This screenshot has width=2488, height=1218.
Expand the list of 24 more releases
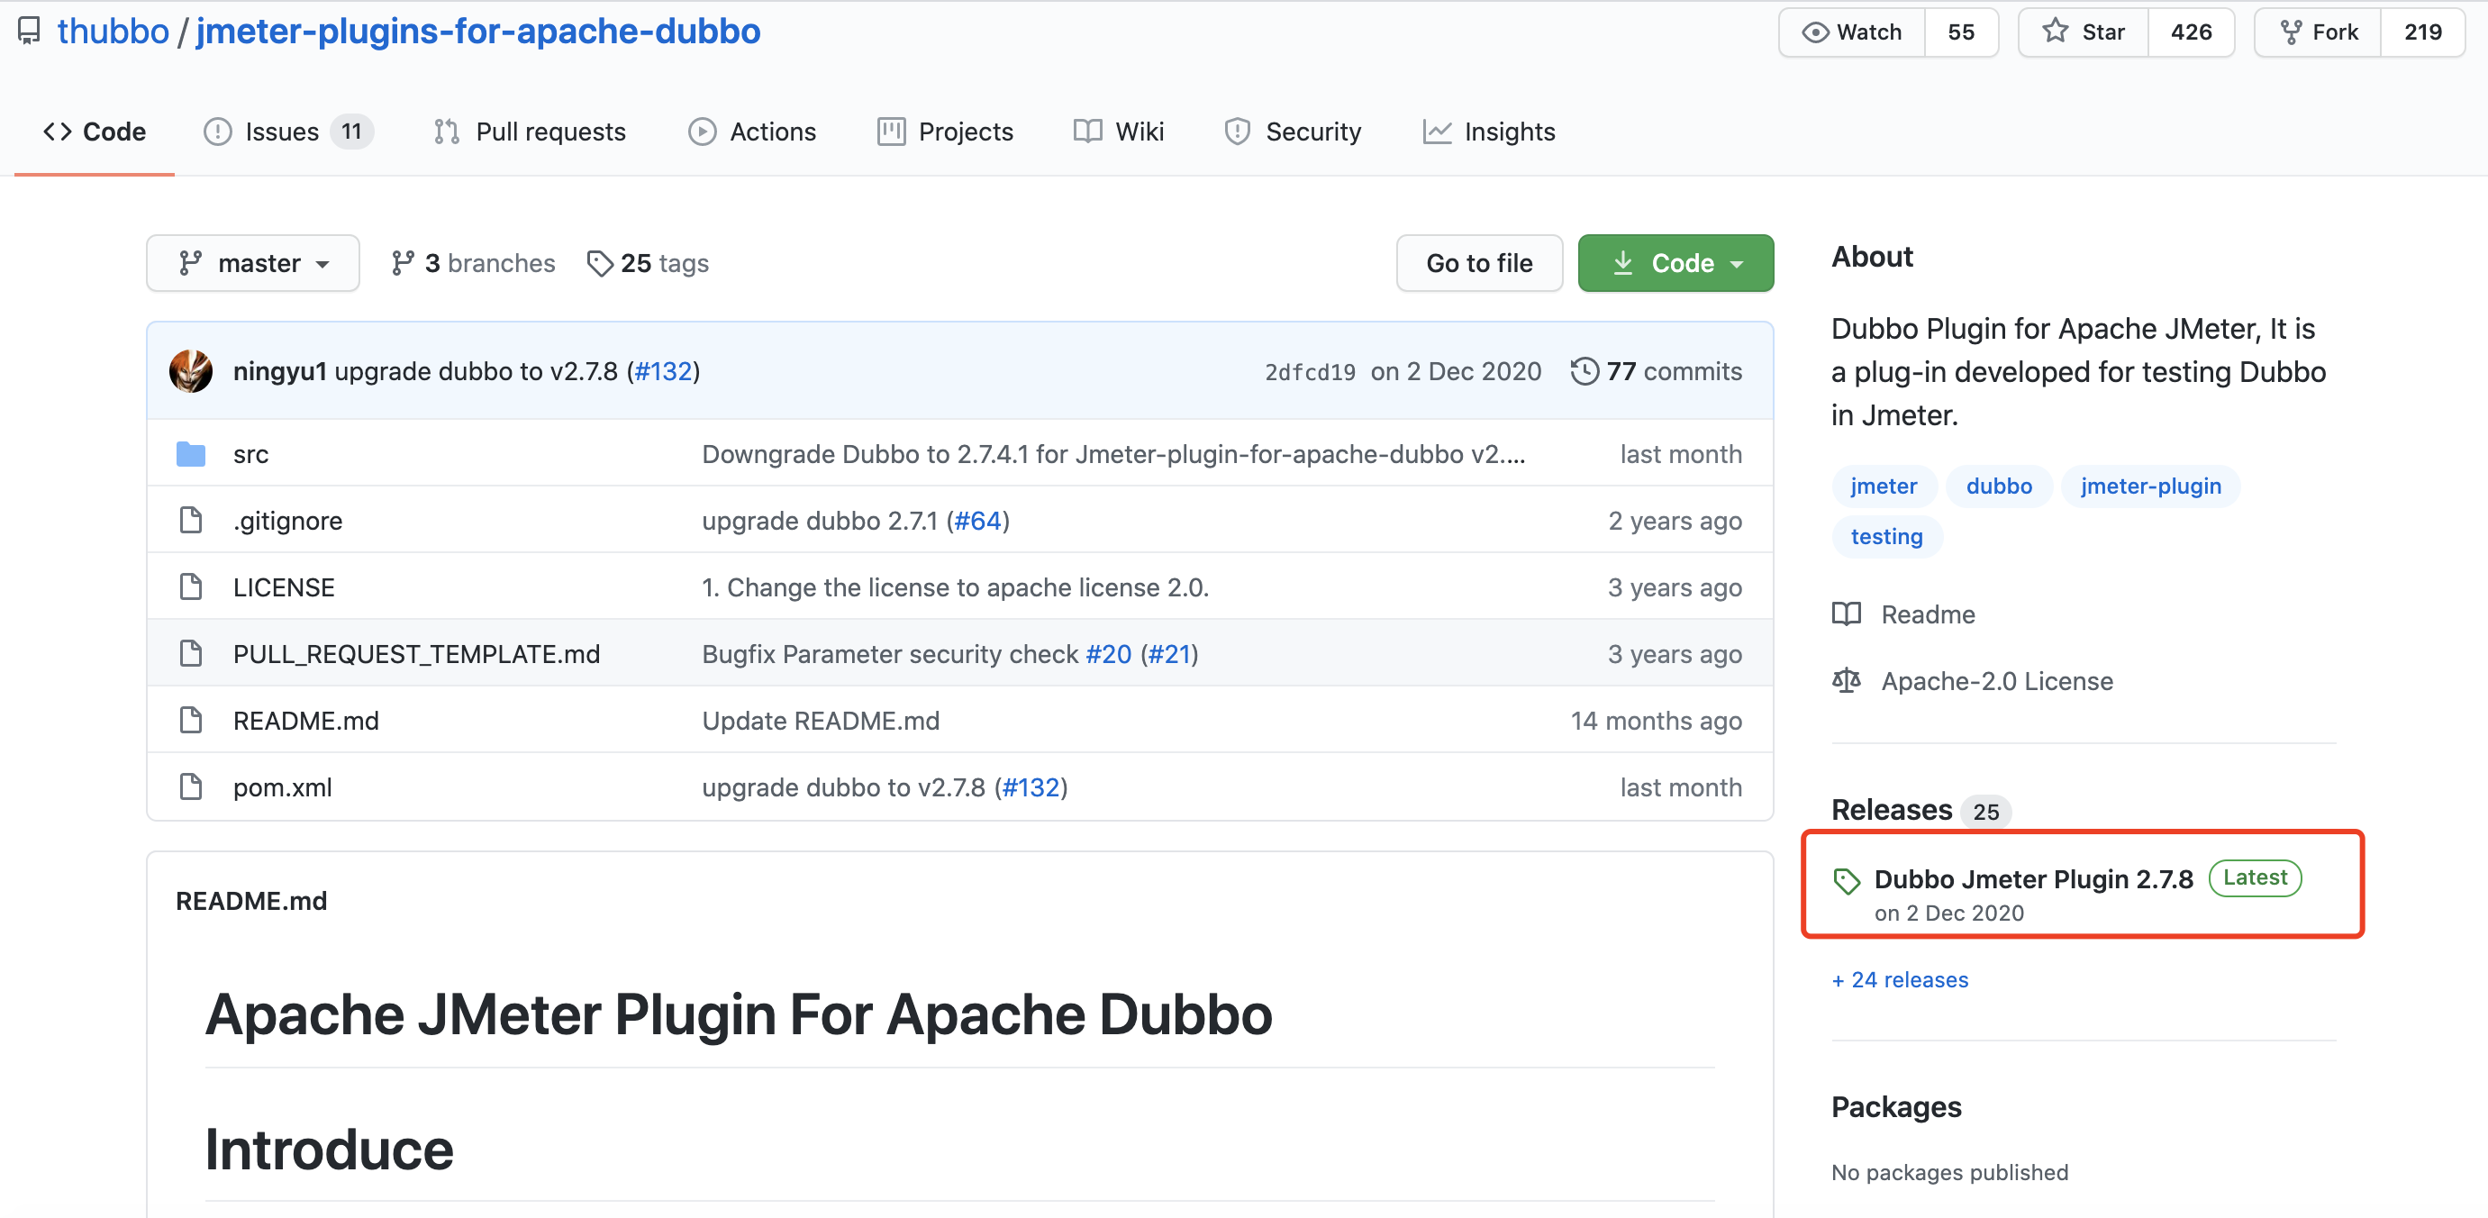point(1900,979)
